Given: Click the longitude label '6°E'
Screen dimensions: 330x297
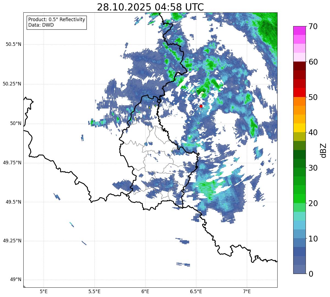Looking at the screenshot, I should point(145,291).
